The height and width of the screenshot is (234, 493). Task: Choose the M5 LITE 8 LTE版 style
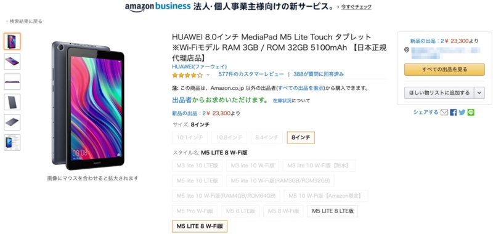[333, 211]
